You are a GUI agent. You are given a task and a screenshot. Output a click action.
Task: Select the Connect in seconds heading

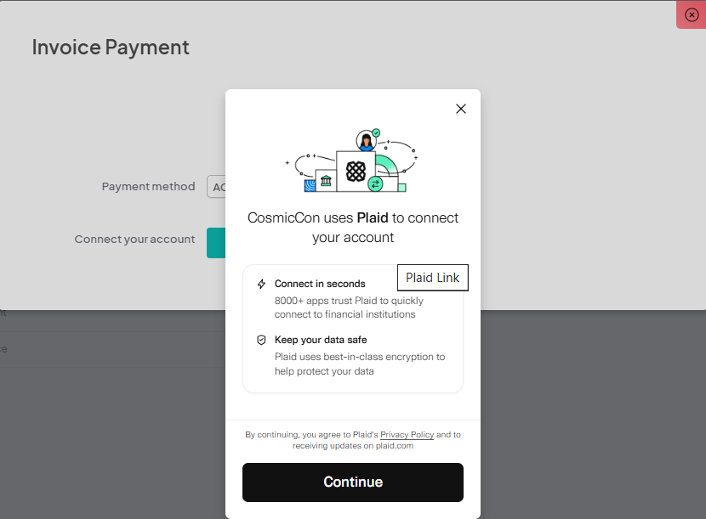[320, 284]
